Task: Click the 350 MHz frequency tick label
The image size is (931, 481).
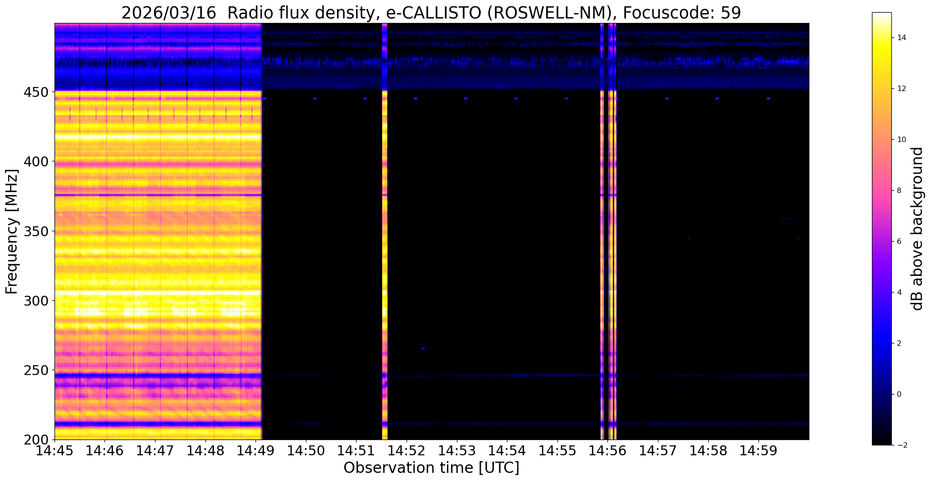Action: point(36,231)
